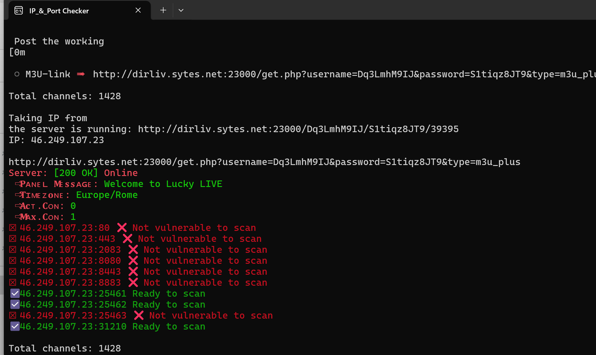
Task: Click the cross mark after port 25463
Action: point(139,315)
